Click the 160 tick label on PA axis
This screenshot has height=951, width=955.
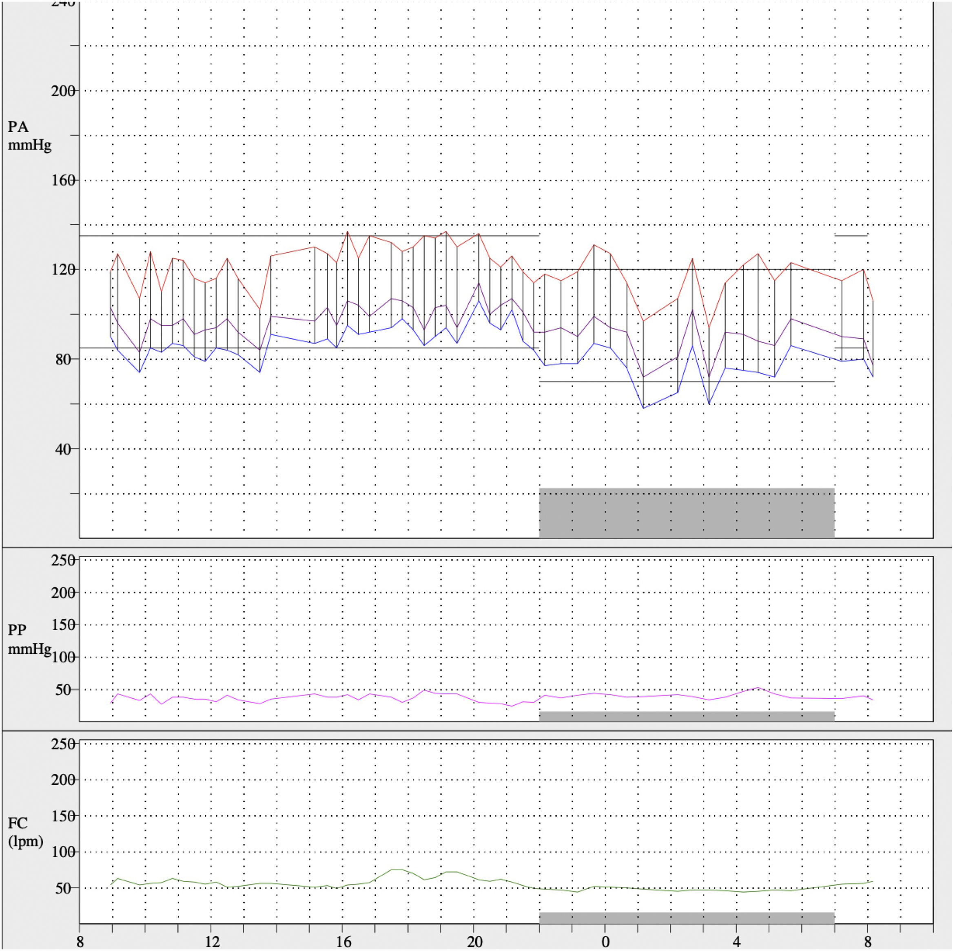(x=63, y=181)
